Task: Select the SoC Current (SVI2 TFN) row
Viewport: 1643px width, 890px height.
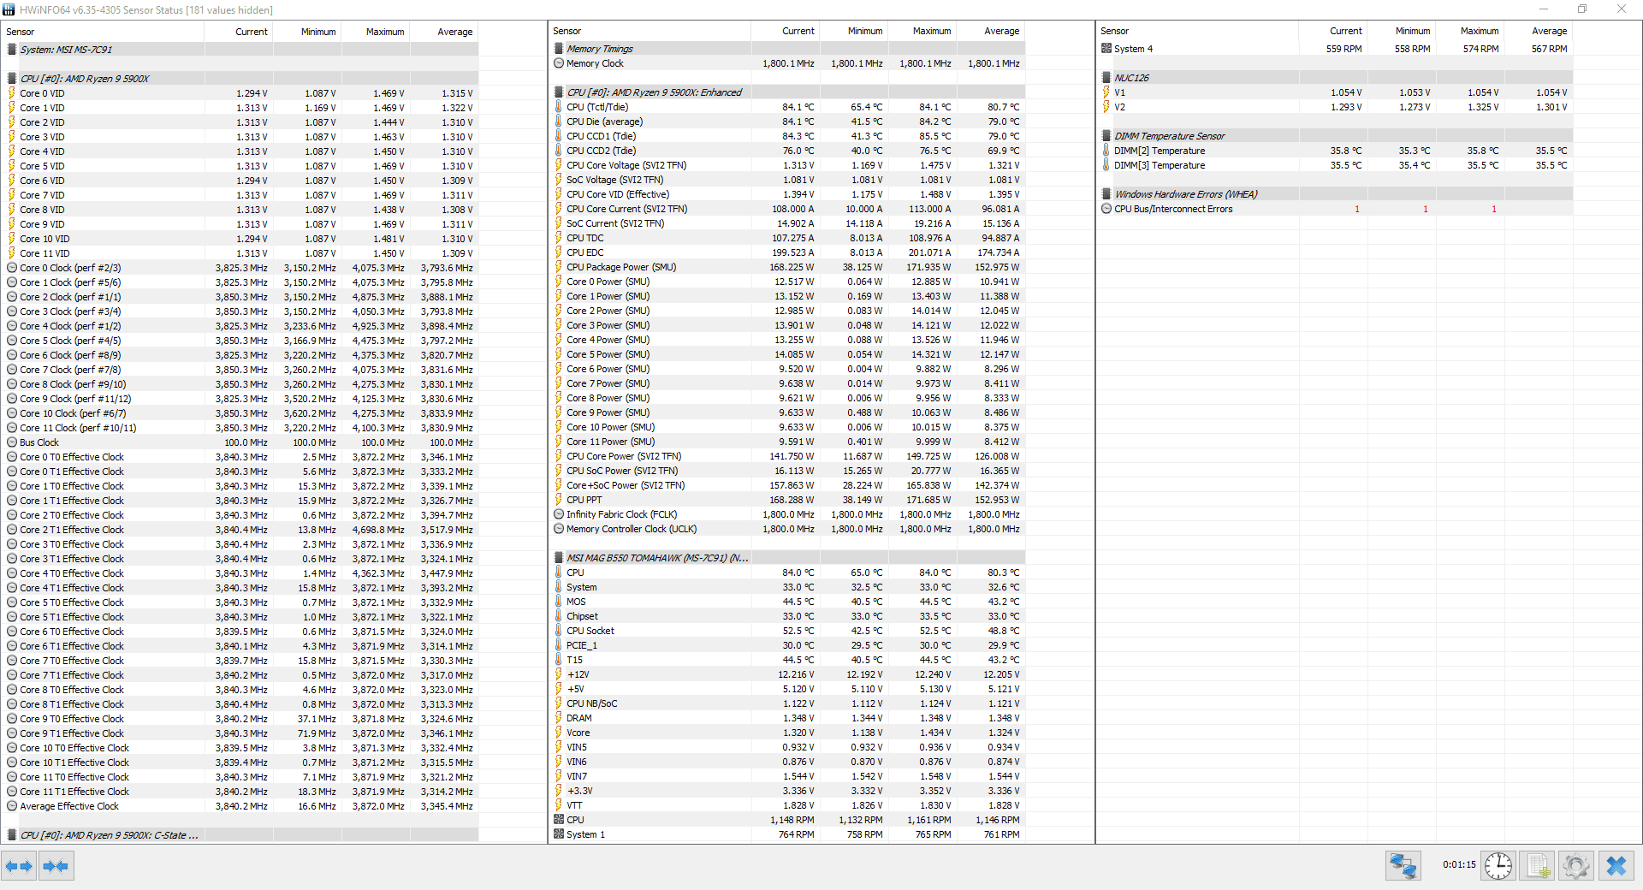Action: click(x=786, y=223)
